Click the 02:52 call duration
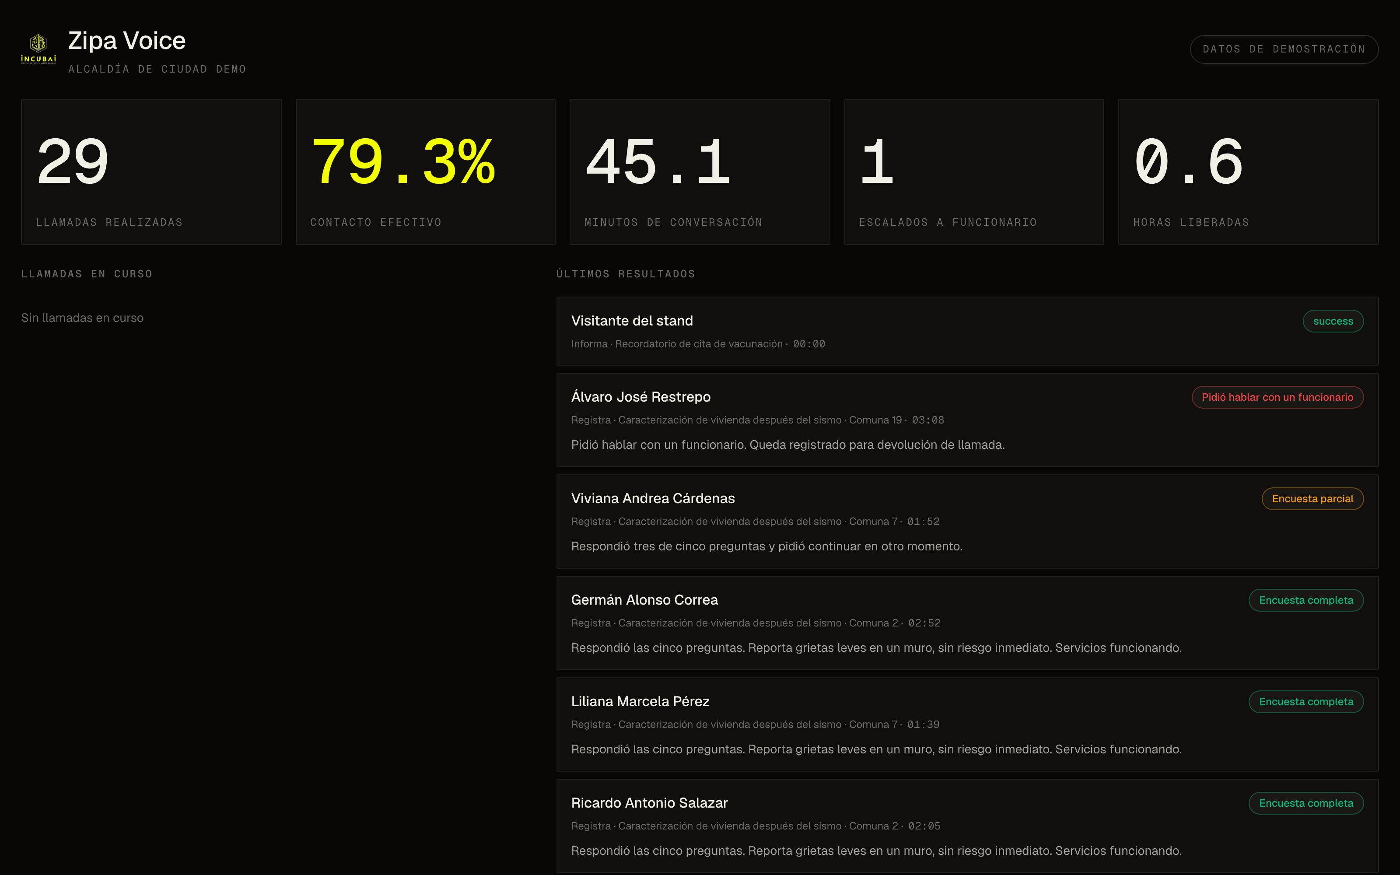 (924, 623)
